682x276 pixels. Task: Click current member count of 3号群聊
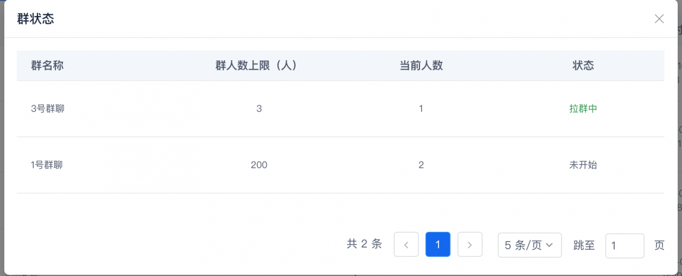(x=421, y=109)
